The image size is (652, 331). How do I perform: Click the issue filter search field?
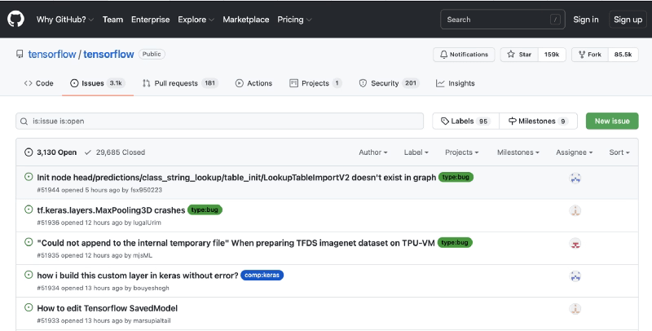click(x=220, y=121)
